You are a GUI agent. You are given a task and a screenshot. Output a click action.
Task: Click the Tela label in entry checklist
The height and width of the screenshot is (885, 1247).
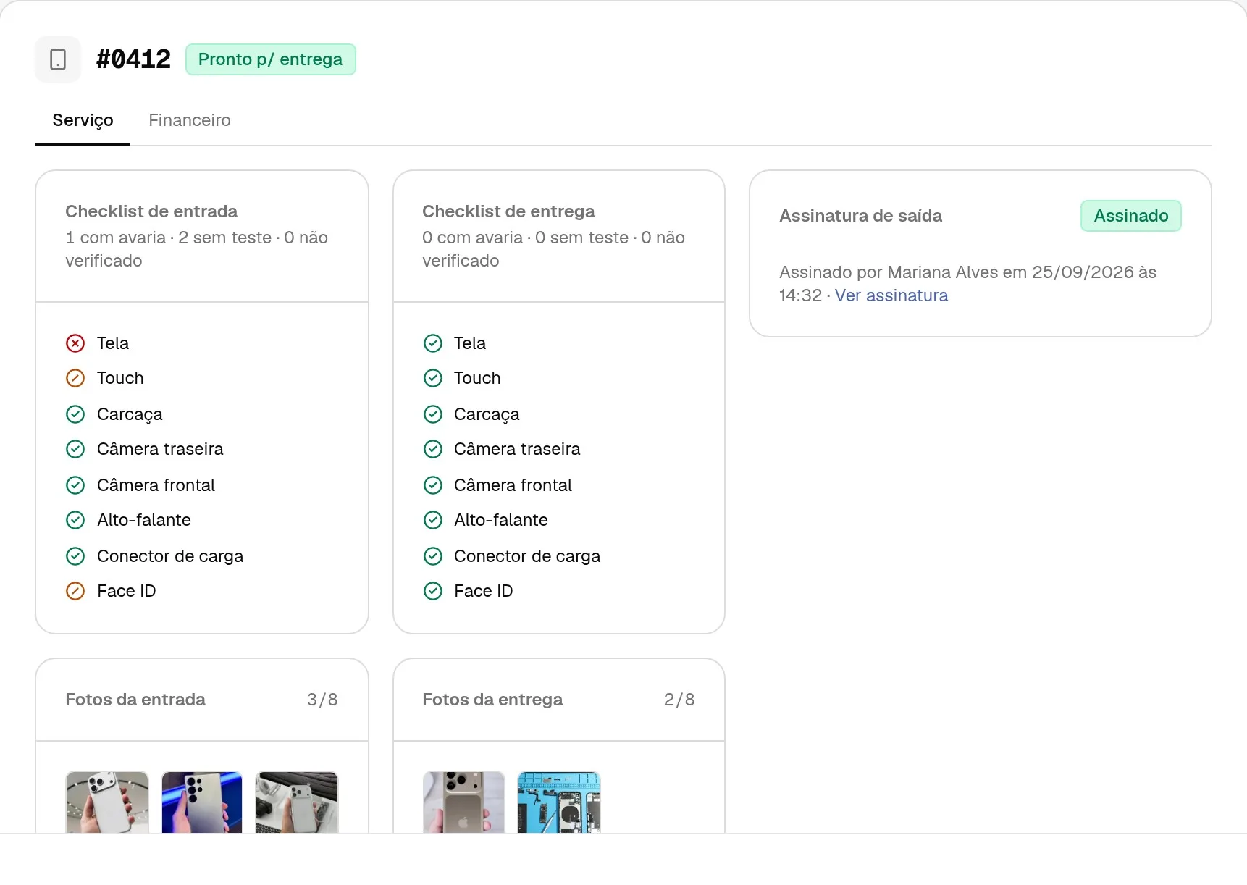[113, 343]
